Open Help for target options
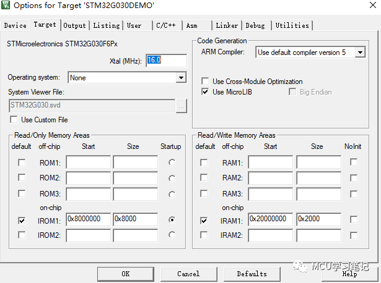 (x=349, y=274)
